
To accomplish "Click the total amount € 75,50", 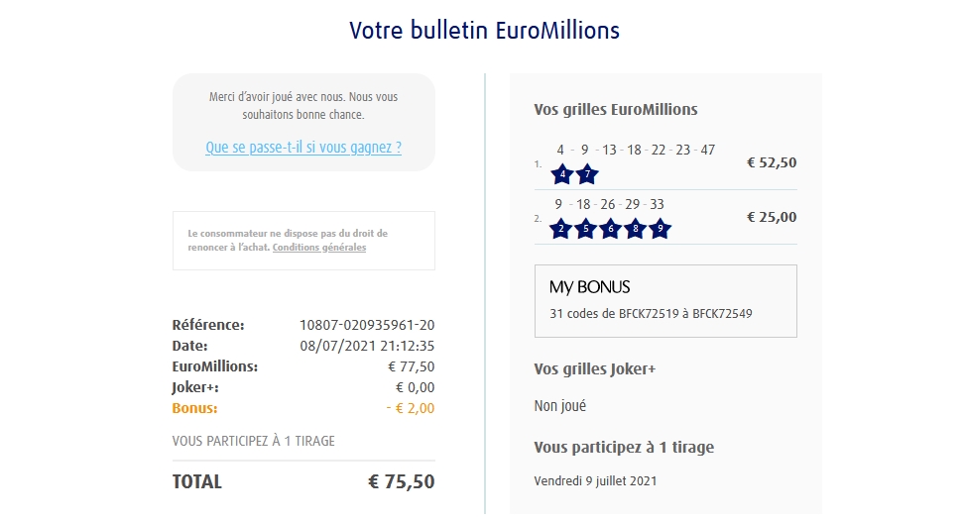I will point(401,482).
